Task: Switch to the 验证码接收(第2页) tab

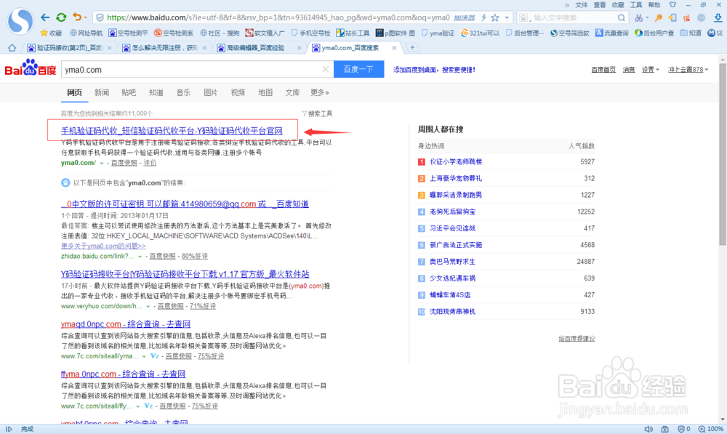Action: click(x=70, y=48)
